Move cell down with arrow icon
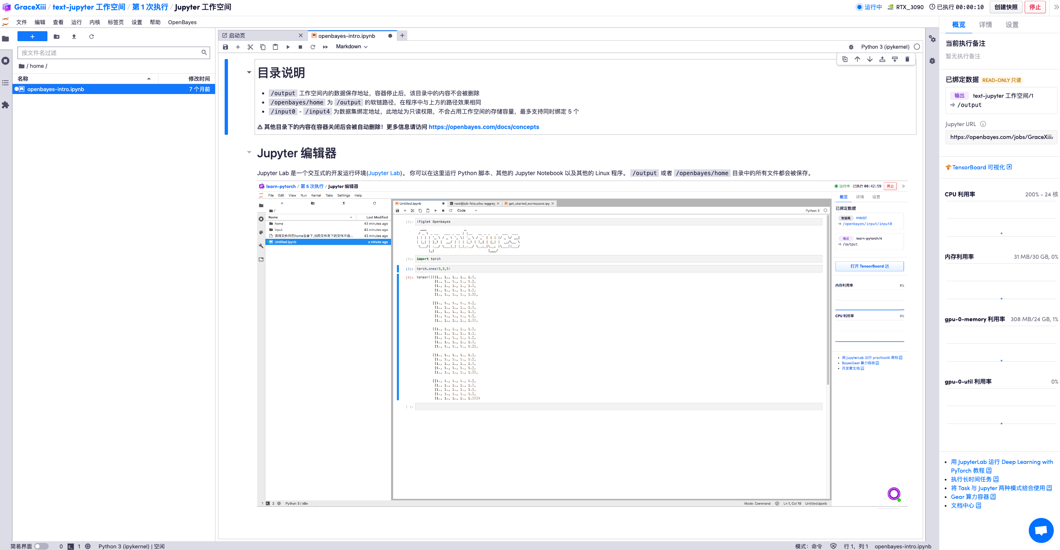Viewport: 1060px width, 550px height. pos(870,59)
